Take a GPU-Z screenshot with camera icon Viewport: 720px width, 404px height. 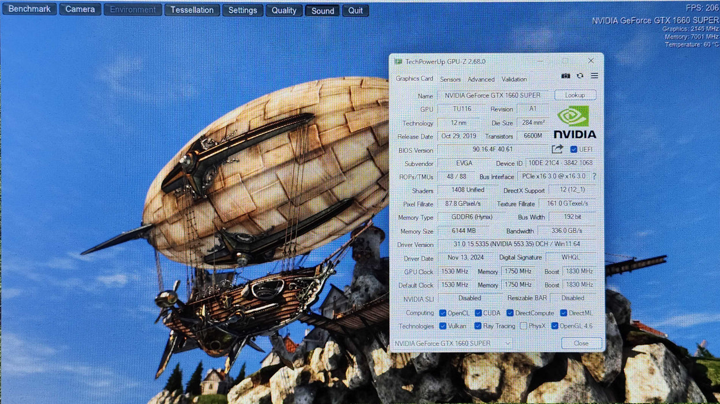pos(566,76)
